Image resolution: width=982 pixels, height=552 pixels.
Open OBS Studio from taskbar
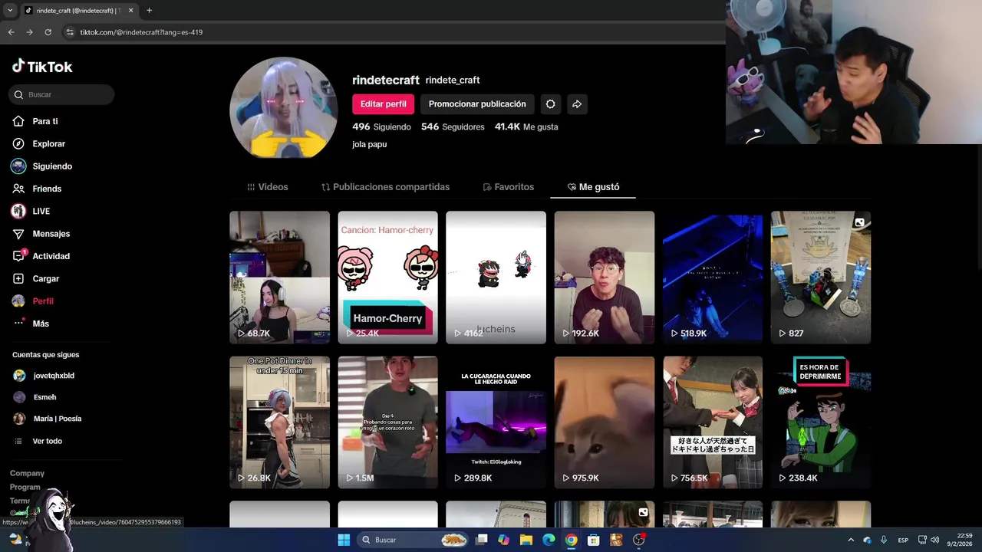[x=639, y=540]
